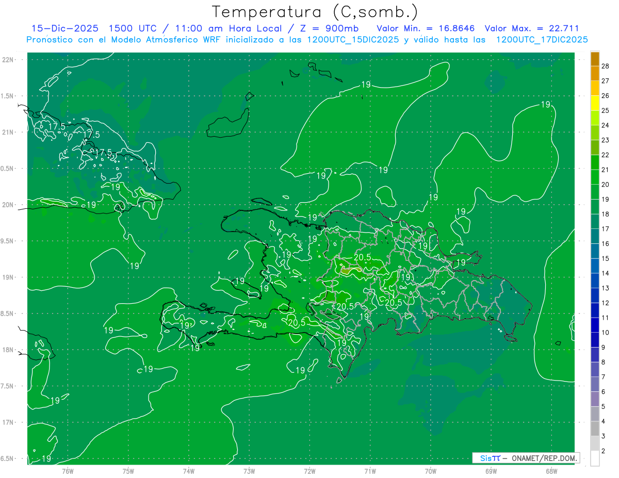Click the "76W" longitude axis label
The height and width of the screenshot is (478, 619).
(68, 471)
